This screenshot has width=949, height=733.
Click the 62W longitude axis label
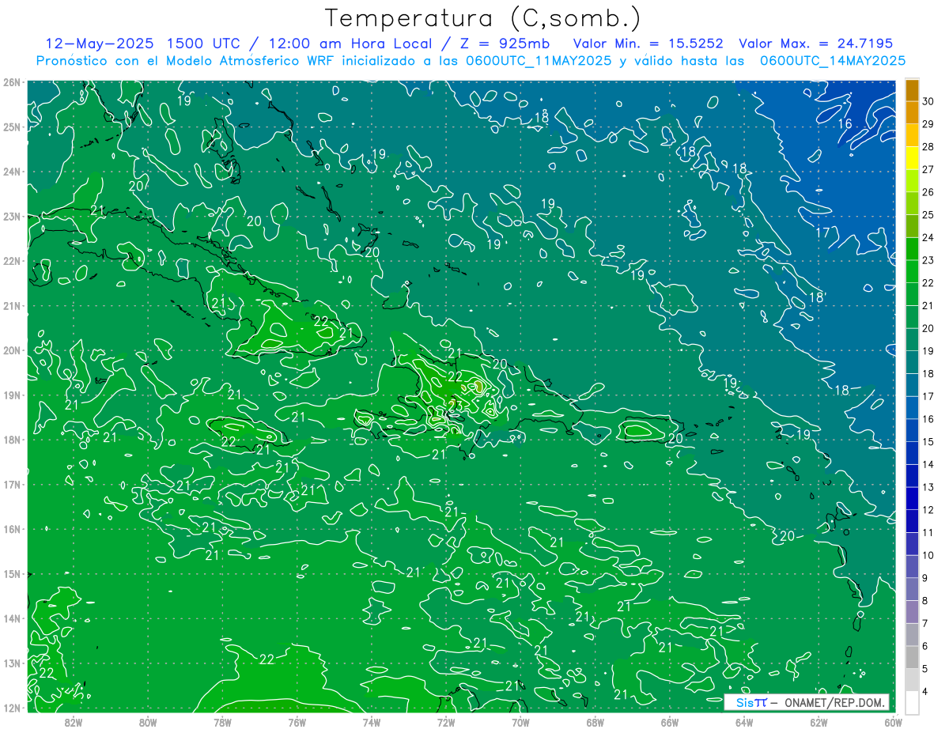coord(819,722)
